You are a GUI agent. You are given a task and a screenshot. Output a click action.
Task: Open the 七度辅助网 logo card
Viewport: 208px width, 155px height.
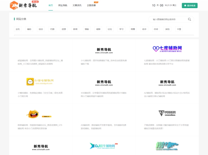pos(167,49)
